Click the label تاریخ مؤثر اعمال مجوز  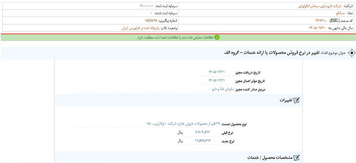tap(251, 81)
